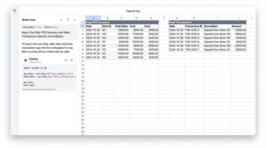Click the Daily POS Summary title cell
This screenshot has width=266, height=148.
(122, 22)
